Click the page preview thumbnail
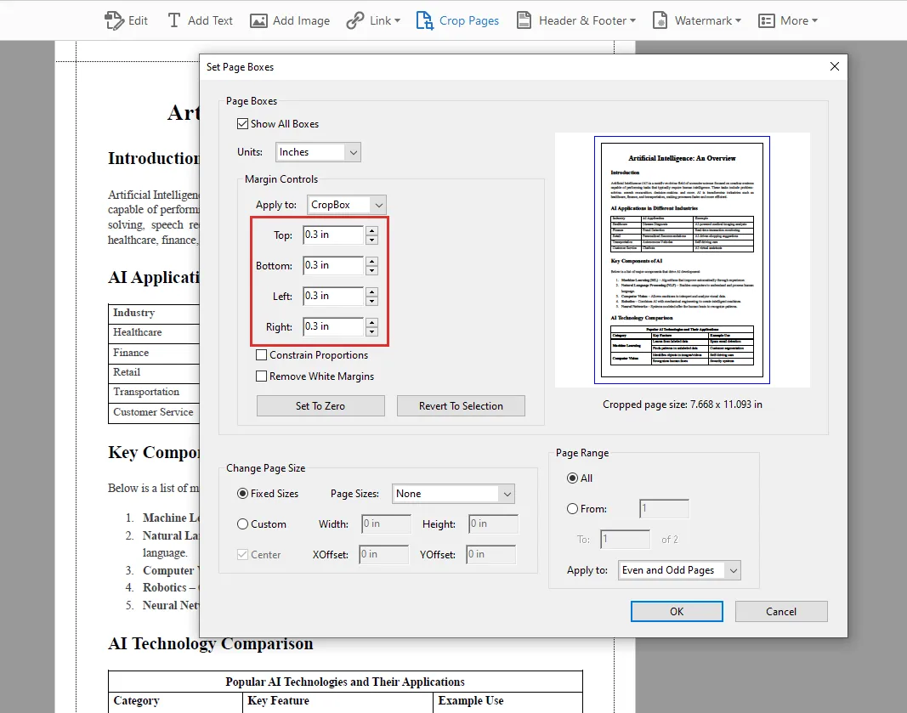The height and width of the screenshot is (713, 907). 682,260
